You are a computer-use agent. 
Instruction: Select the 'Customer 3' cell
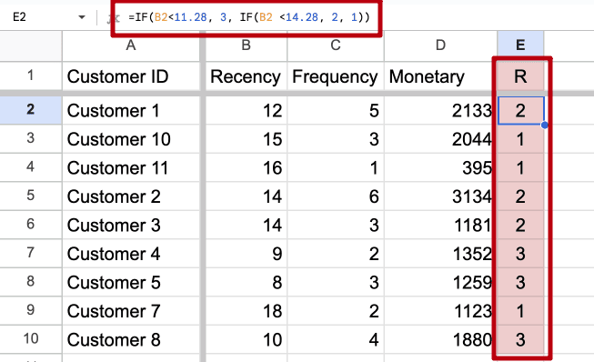pos(131,226)
